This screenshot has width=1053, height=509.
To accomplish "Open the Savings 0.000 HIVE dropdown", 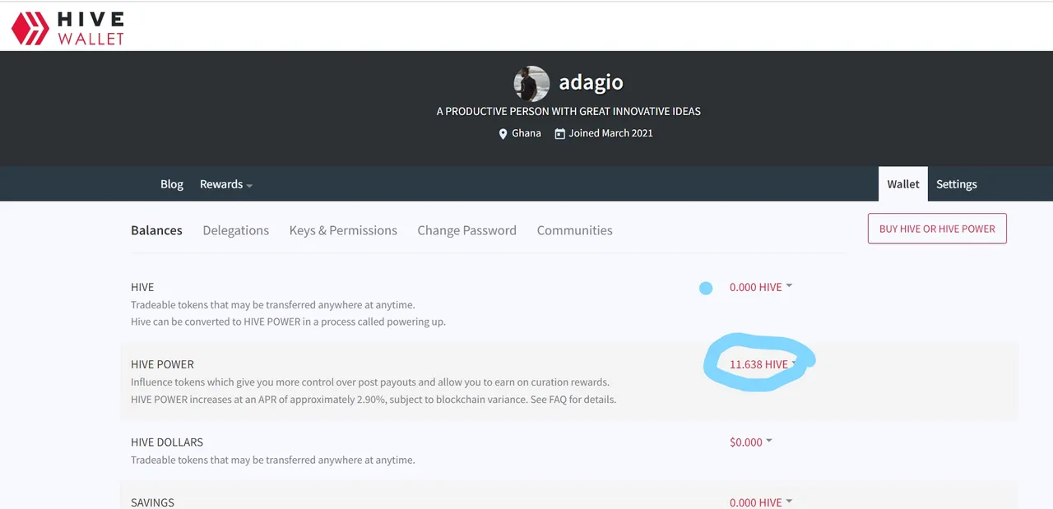I will pos(761,502).
